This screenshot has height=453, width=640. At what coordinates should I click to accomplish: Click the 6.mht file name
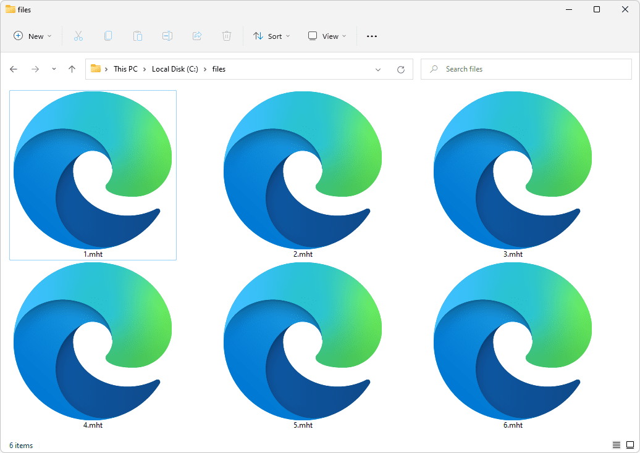click(x=513, y=425)
